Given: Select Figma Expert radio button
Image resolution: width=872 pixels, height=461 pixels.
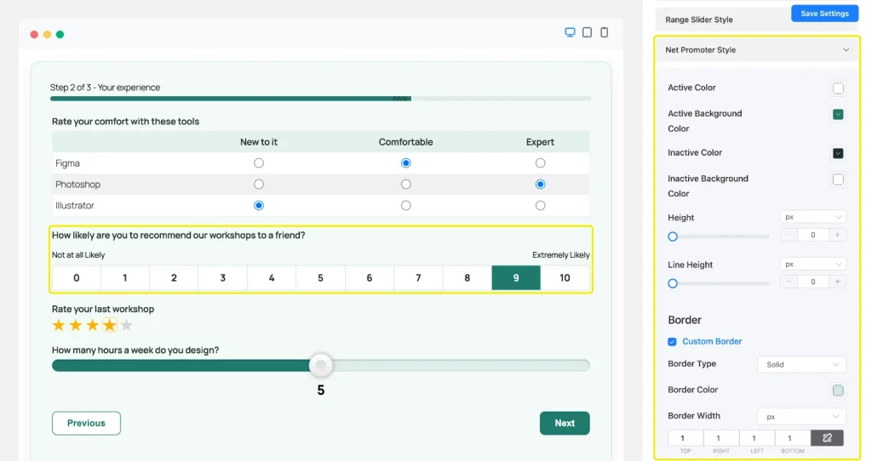Looking at the screenshot, I should (540, 162).
